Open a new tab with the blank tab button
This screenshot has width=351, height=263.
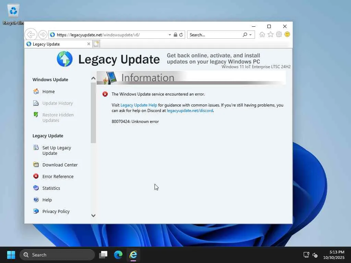click(96, 44)
